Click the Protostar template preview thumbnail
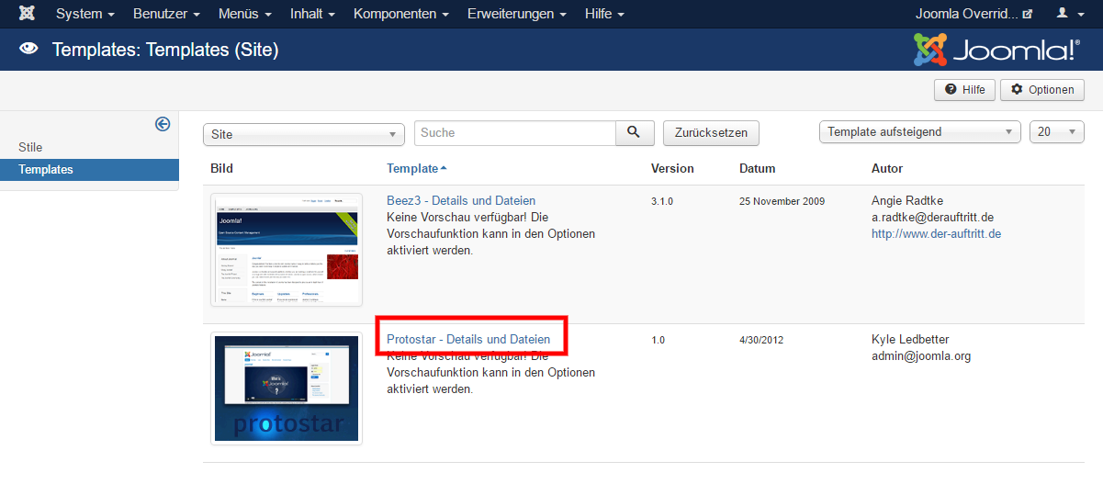Screen dimensions: 1103x484 click(x=287, y=388)
